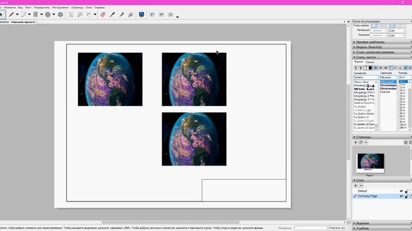
Task: Open the Текст menu
Action: click(28, 8)
